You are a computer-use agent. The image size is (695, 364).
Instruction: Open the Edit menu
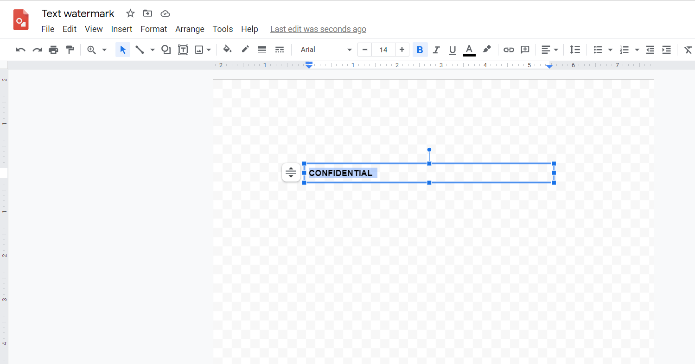70,29
